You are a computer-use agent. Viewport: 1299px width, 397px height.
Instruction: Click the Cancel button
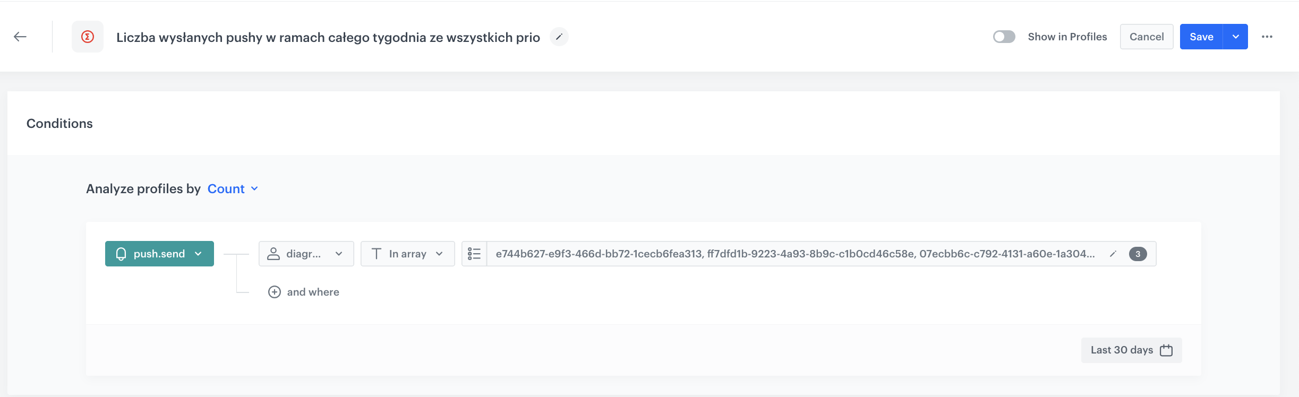point(1147,37)
